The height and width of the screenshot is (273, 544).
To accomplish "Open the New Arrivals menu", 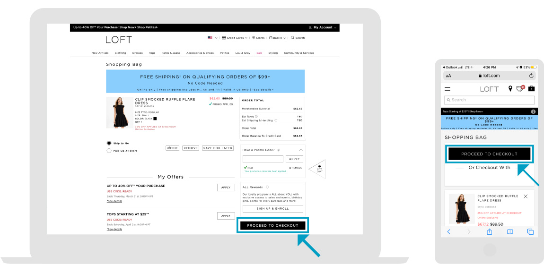I will 100,53.
